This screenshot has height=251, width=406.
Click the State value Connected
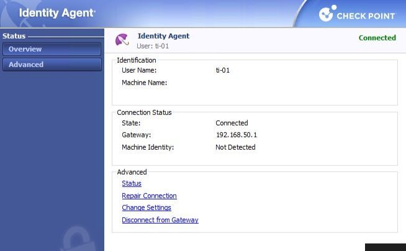pyautogui.click(x=232, y=123)
